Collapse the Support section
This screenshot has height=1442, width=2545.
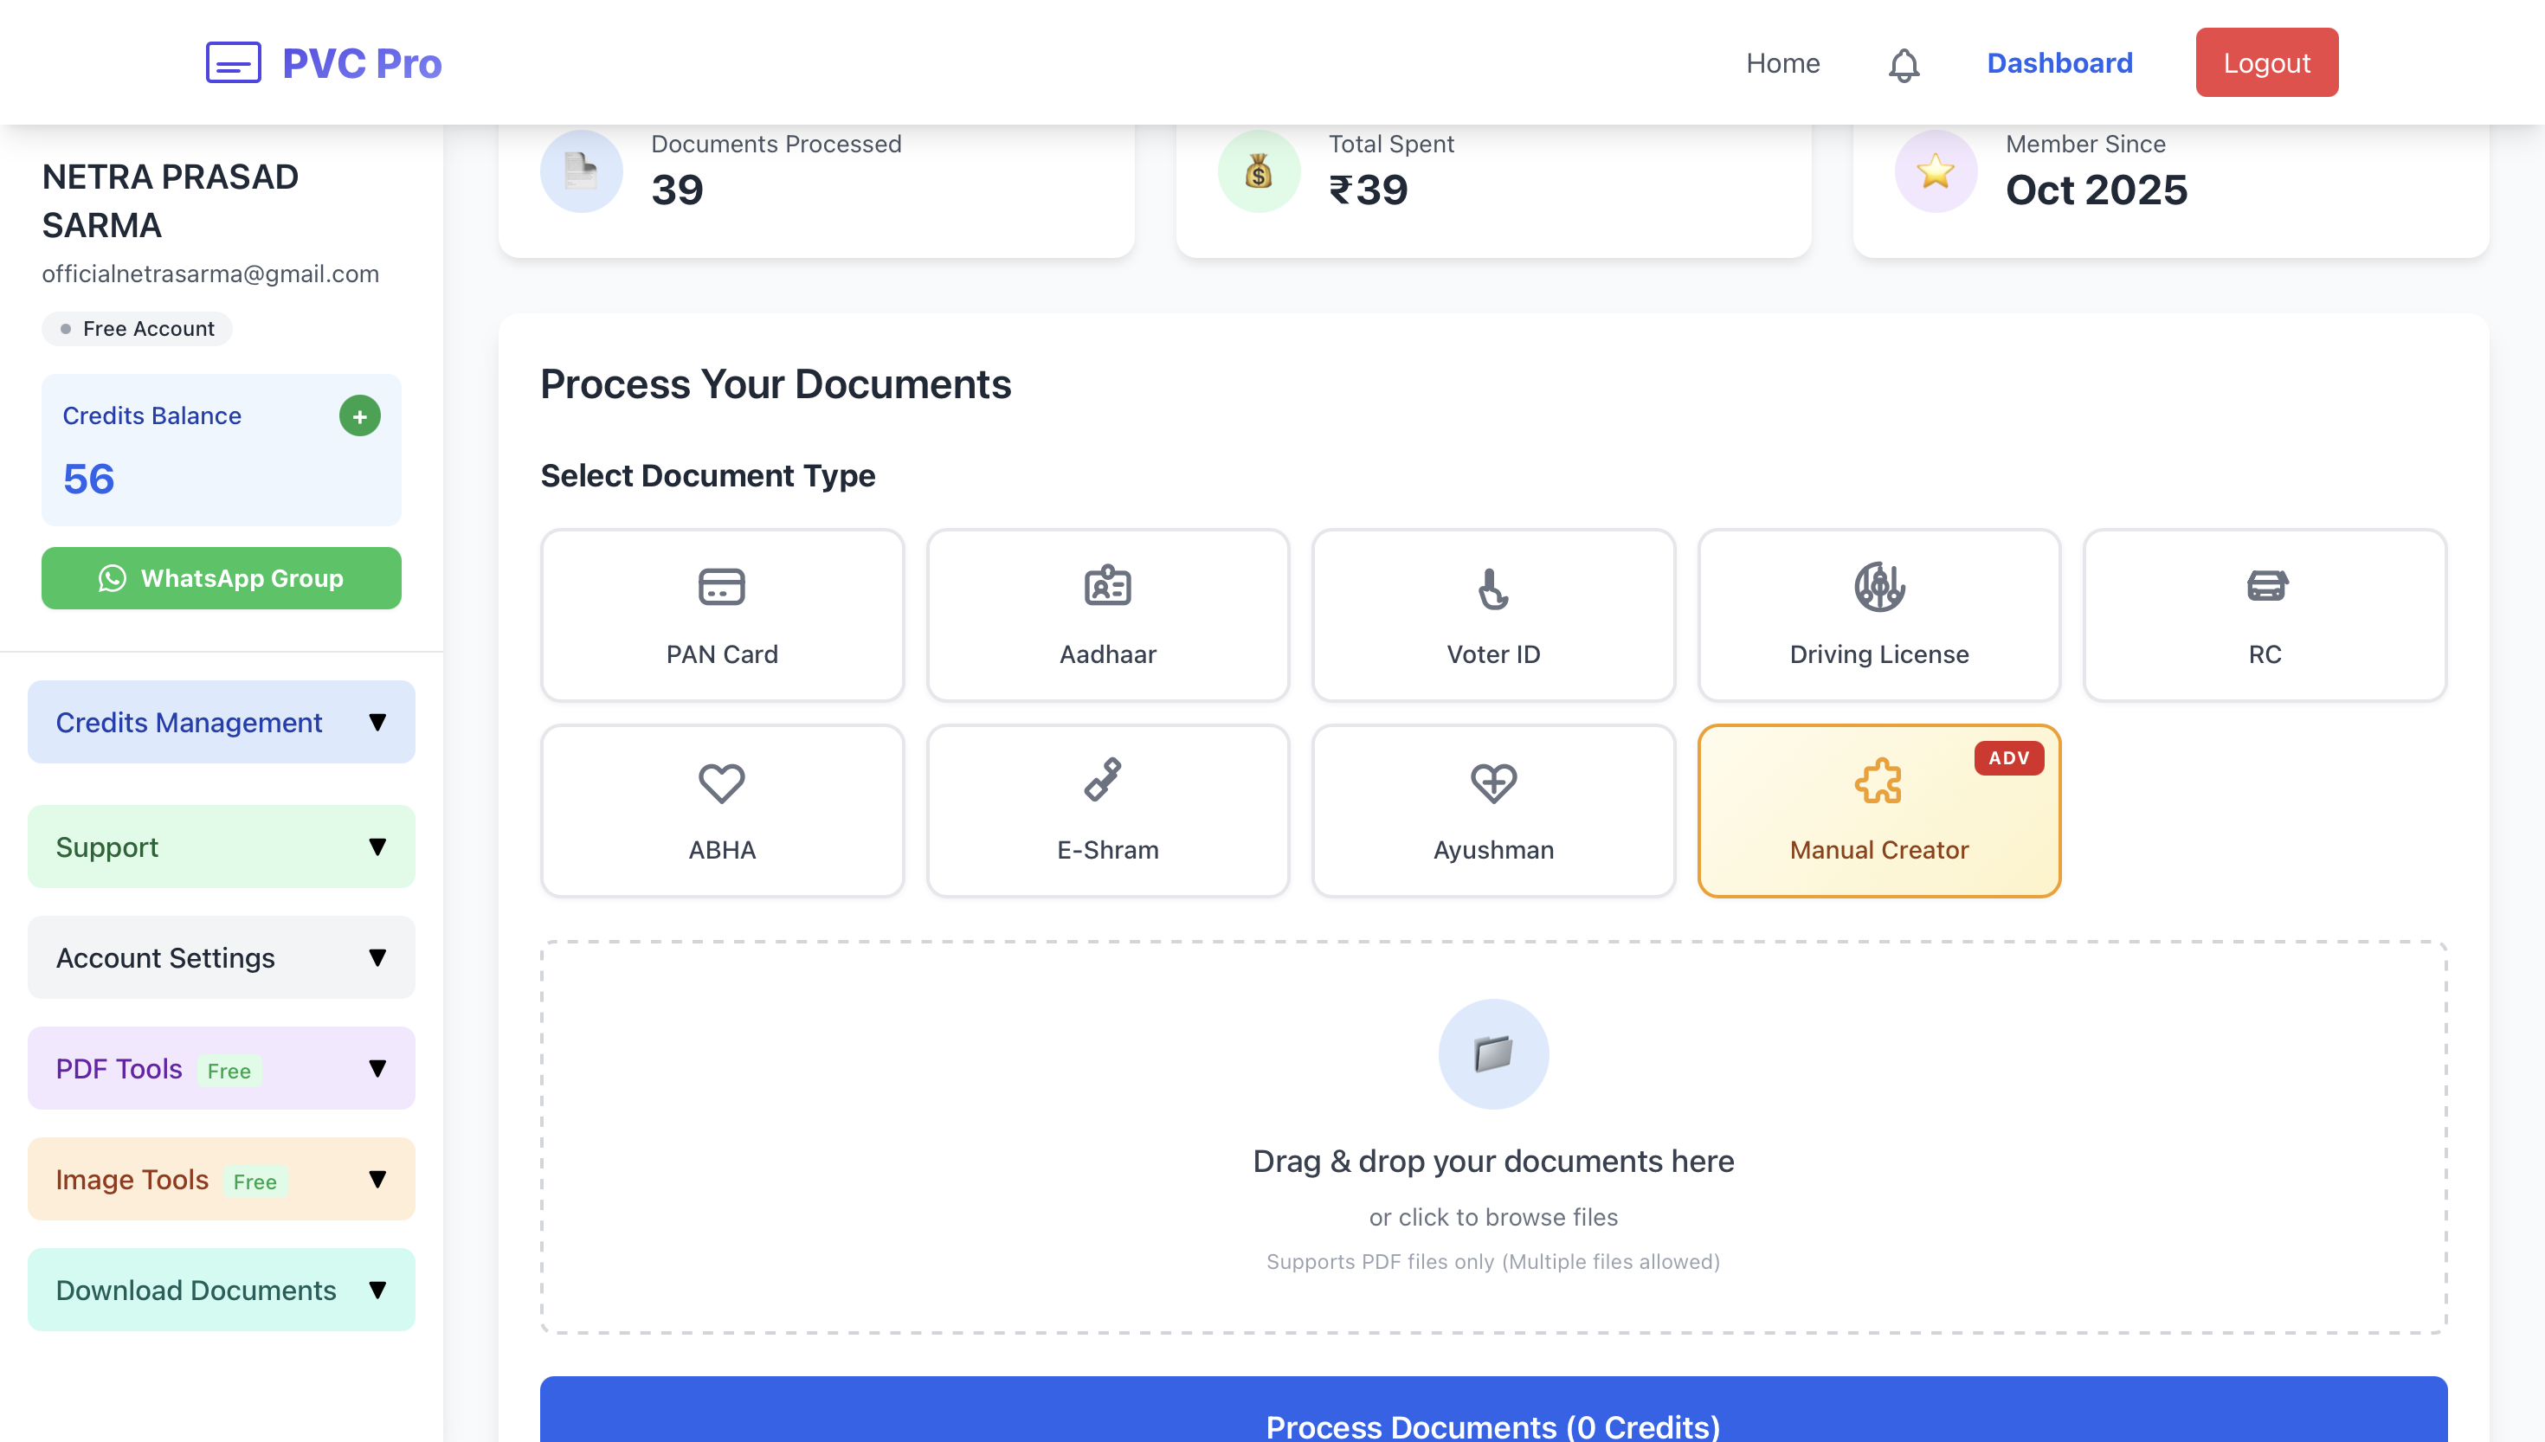221,847
